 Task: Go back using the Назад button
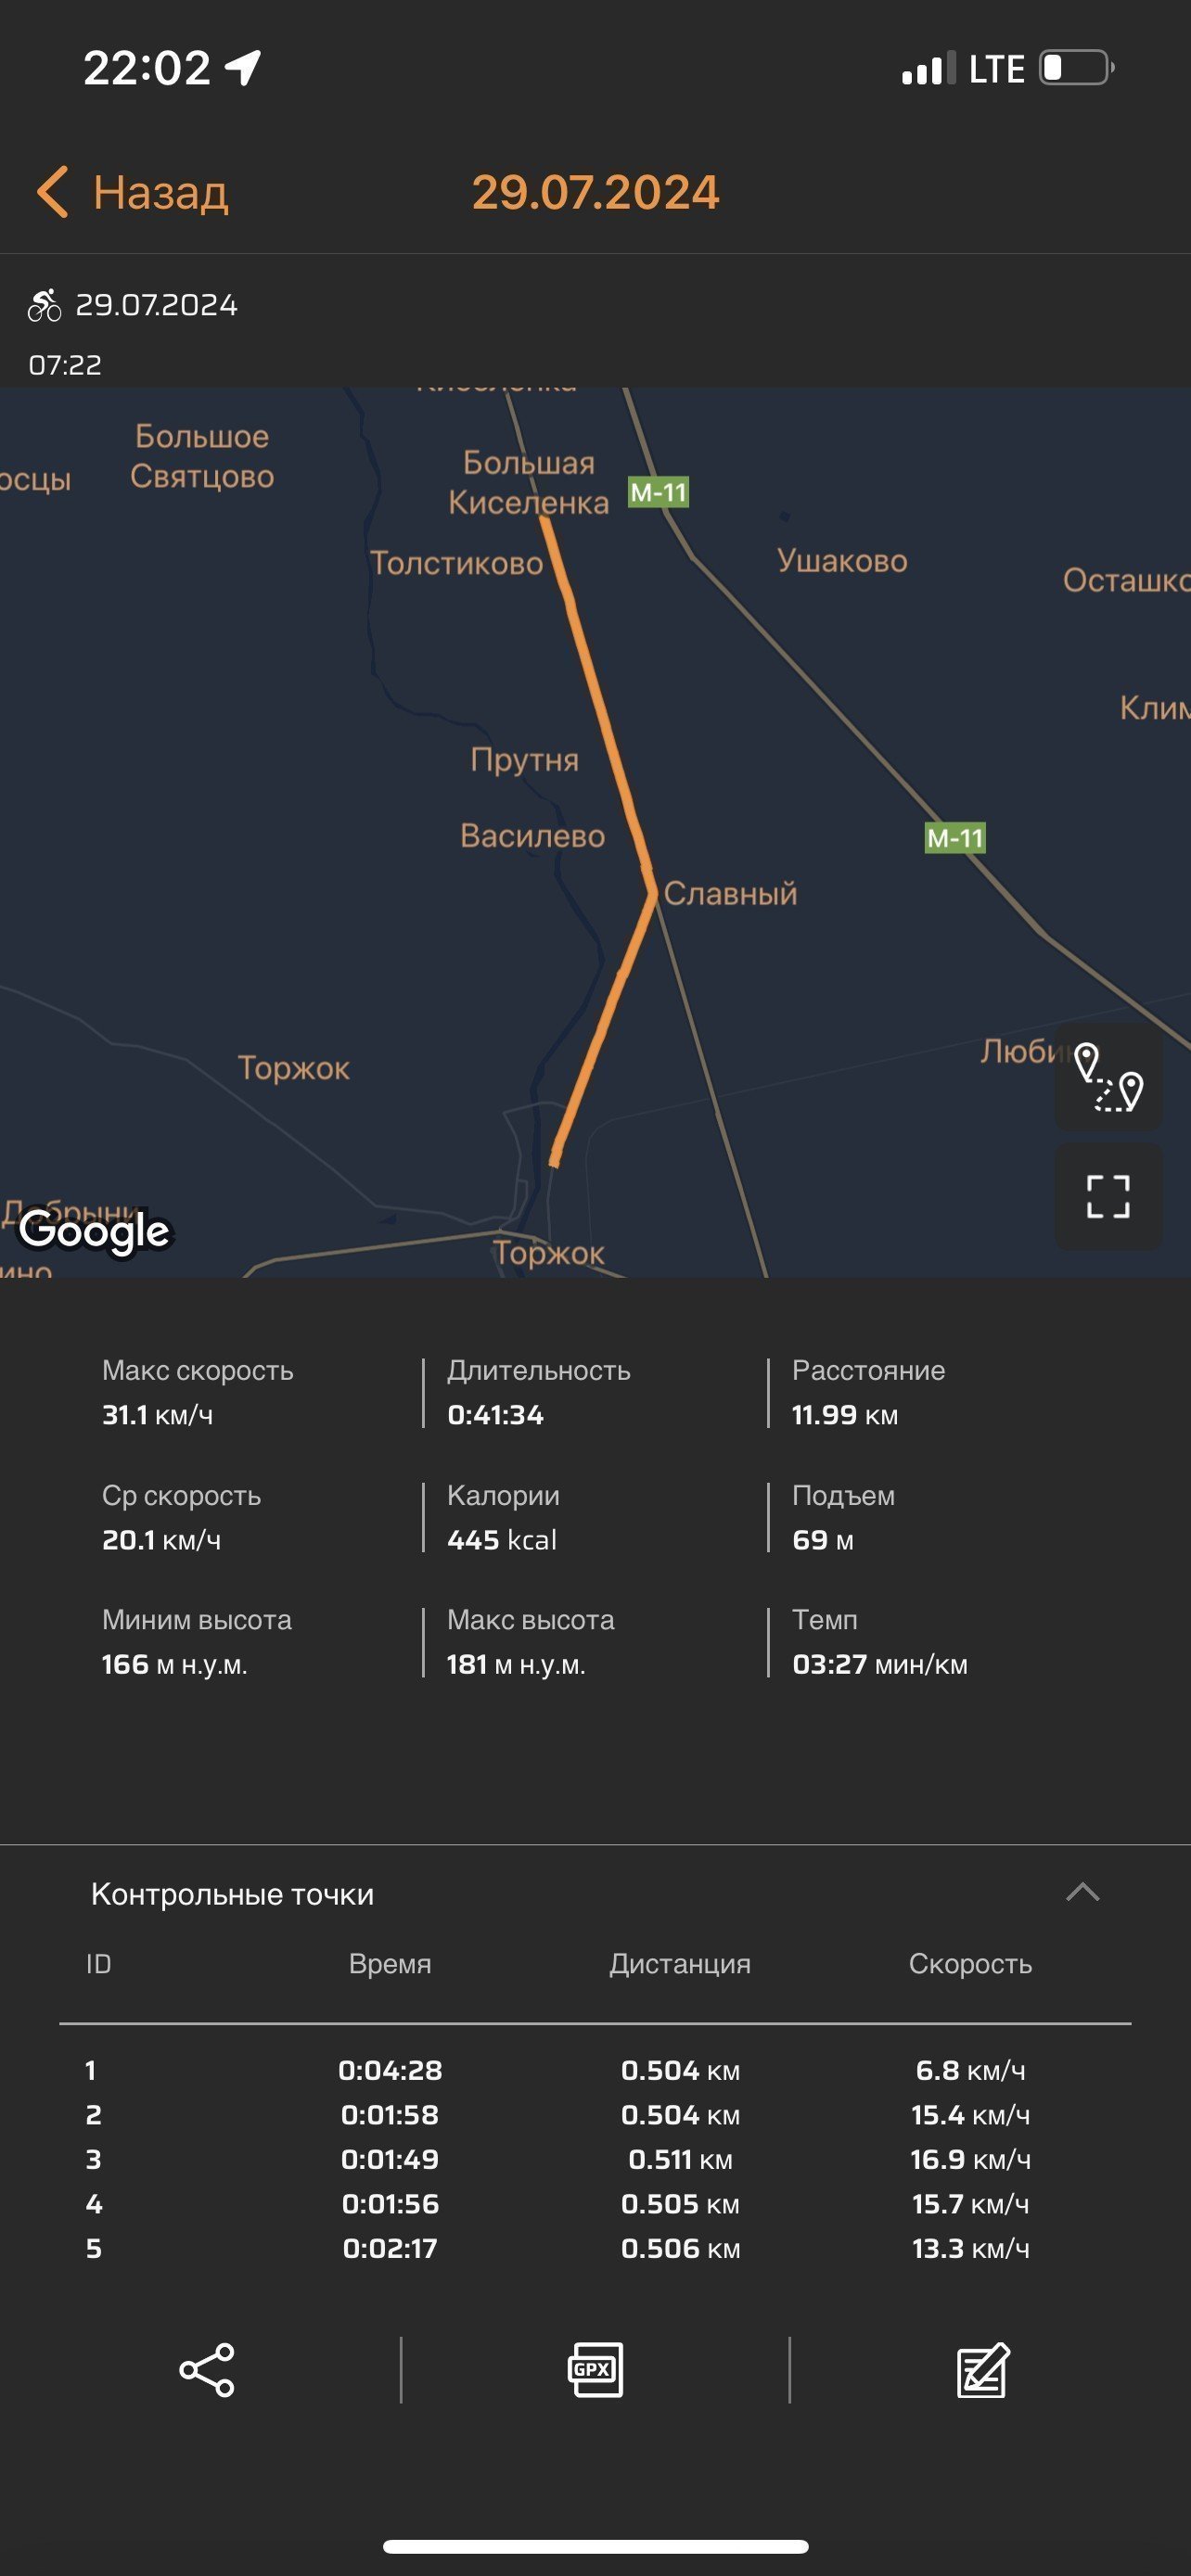tap(132, 192)
